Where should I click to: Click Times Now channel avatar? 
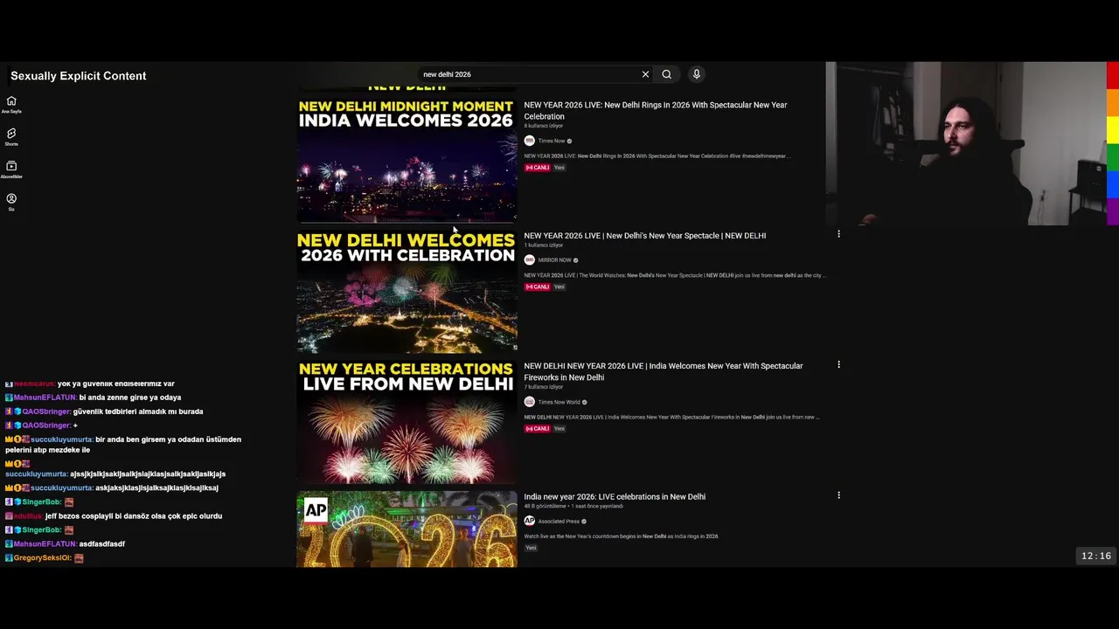(x=529, y=141)
